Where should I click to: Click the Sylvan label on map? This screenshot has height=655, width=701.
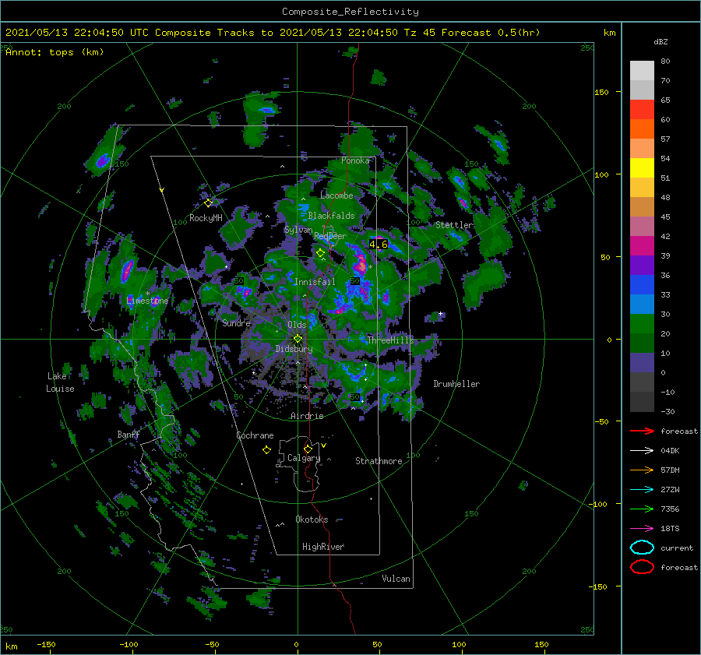(x=298, y=230)
